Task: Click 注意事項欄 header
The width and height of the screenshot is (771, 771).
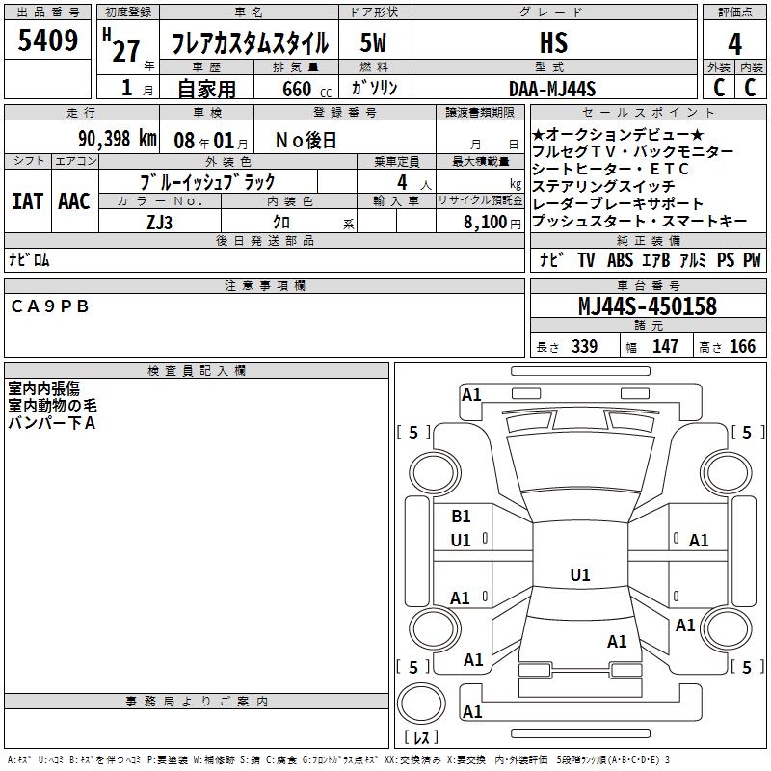Action: tap(264, 285)
